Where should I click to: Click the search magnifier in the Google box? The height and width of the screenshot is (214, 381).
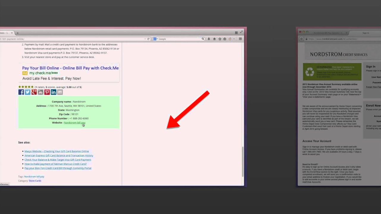click(x=203, y=39)
